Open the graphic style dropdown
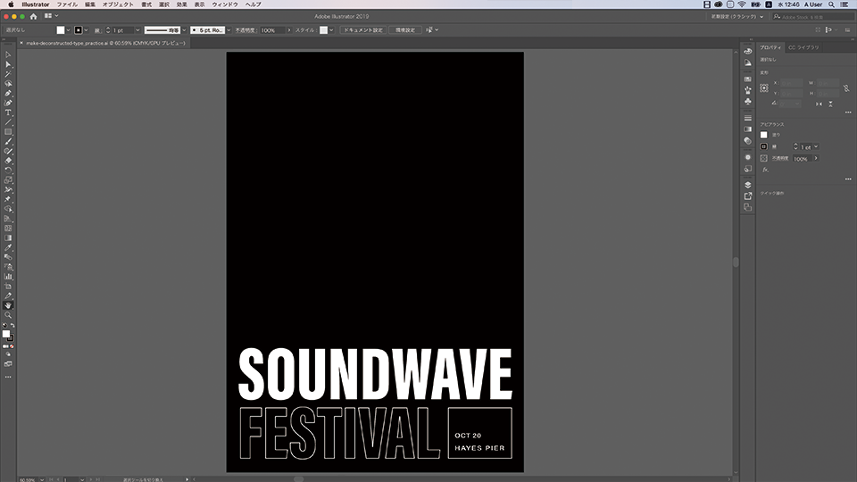The height and width of the screenshot is (482, 857). pyautogui.click(x=331, y=30)
